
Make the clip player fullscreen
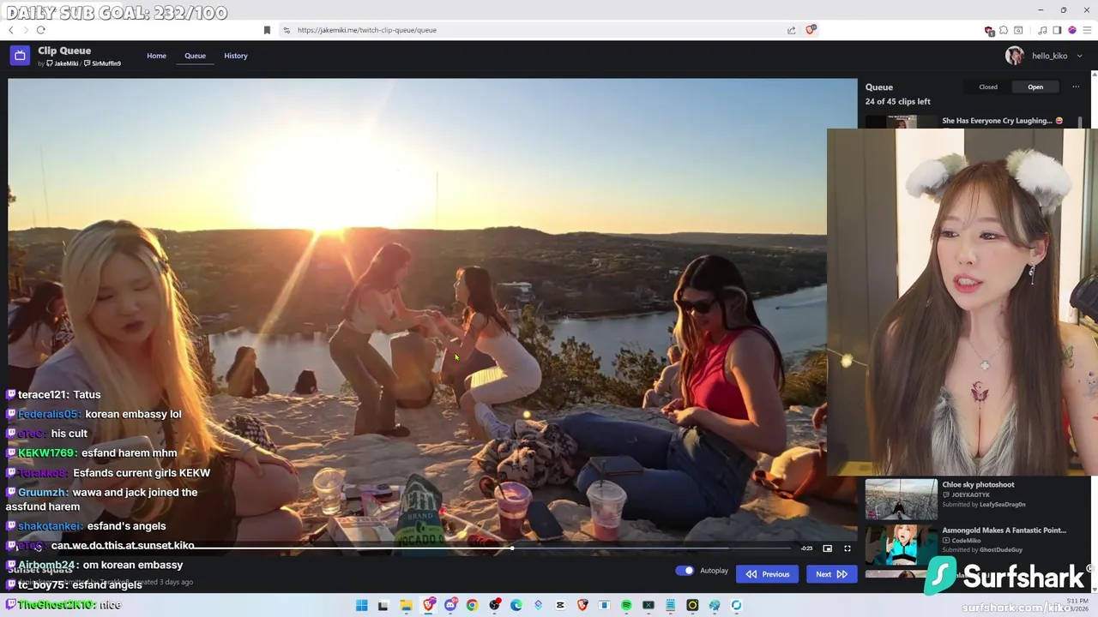point(847,548)
